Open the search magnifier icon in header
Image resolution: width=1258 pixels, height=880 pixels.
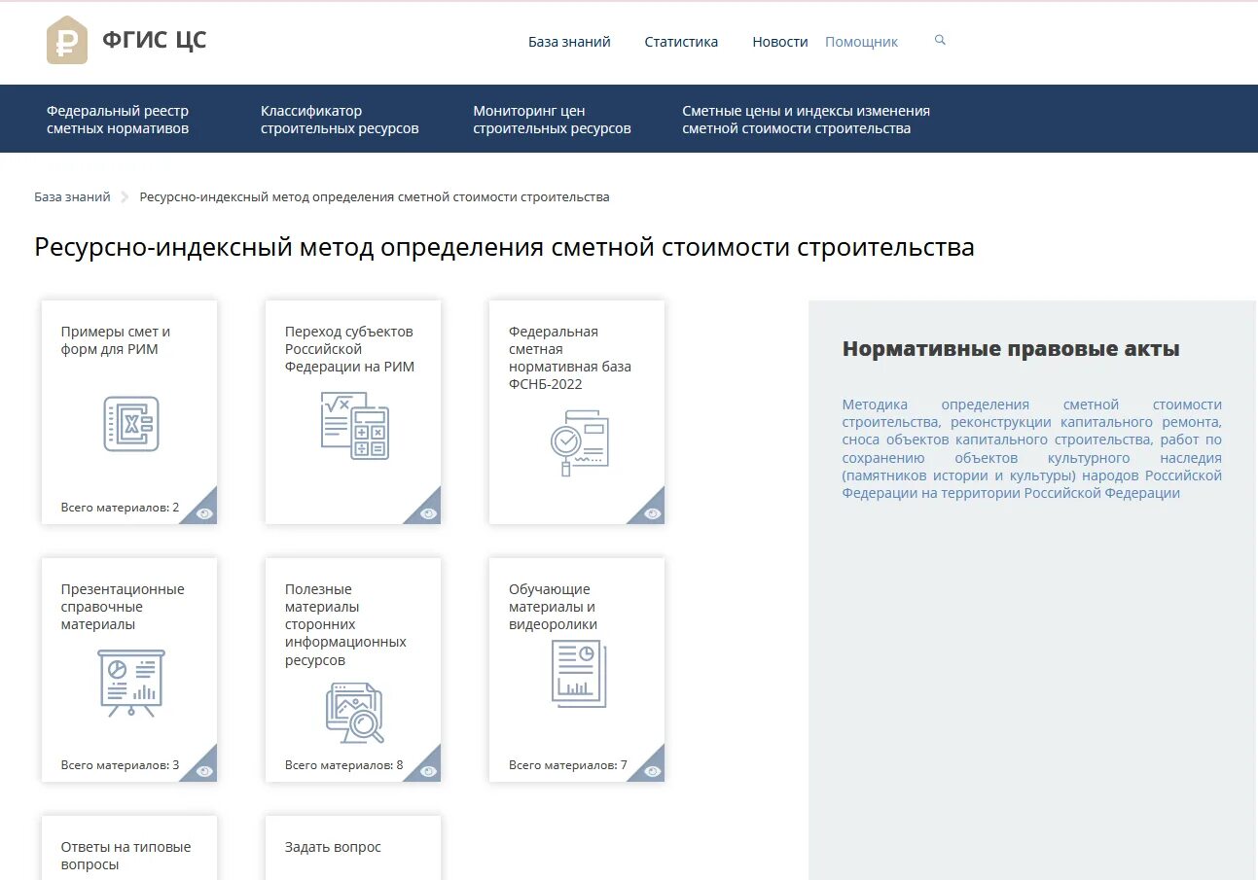[x=940, y=41]
